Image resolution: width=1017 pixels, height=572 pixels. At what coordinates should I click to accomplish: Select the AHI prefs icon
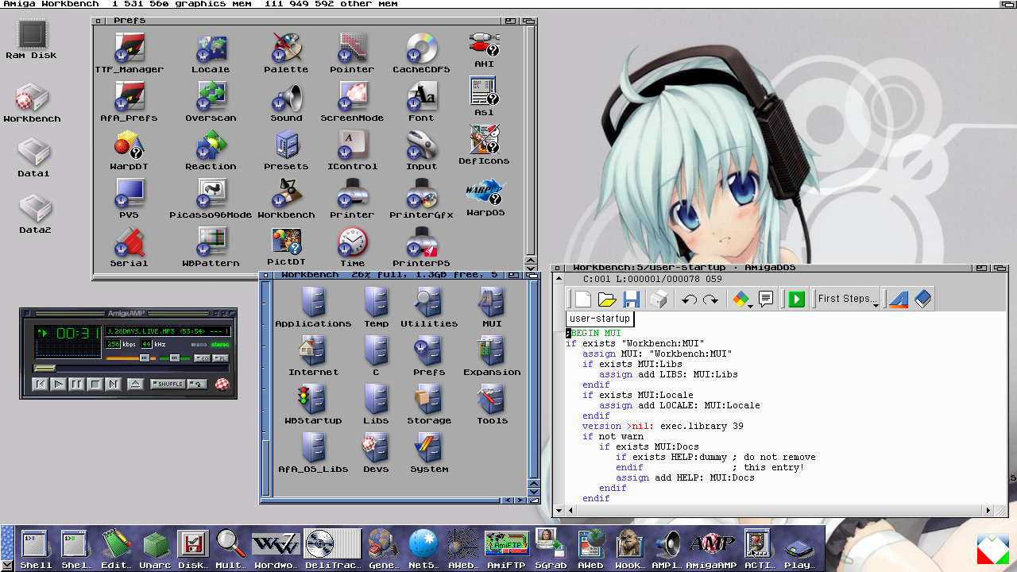[x=484, y=49]
